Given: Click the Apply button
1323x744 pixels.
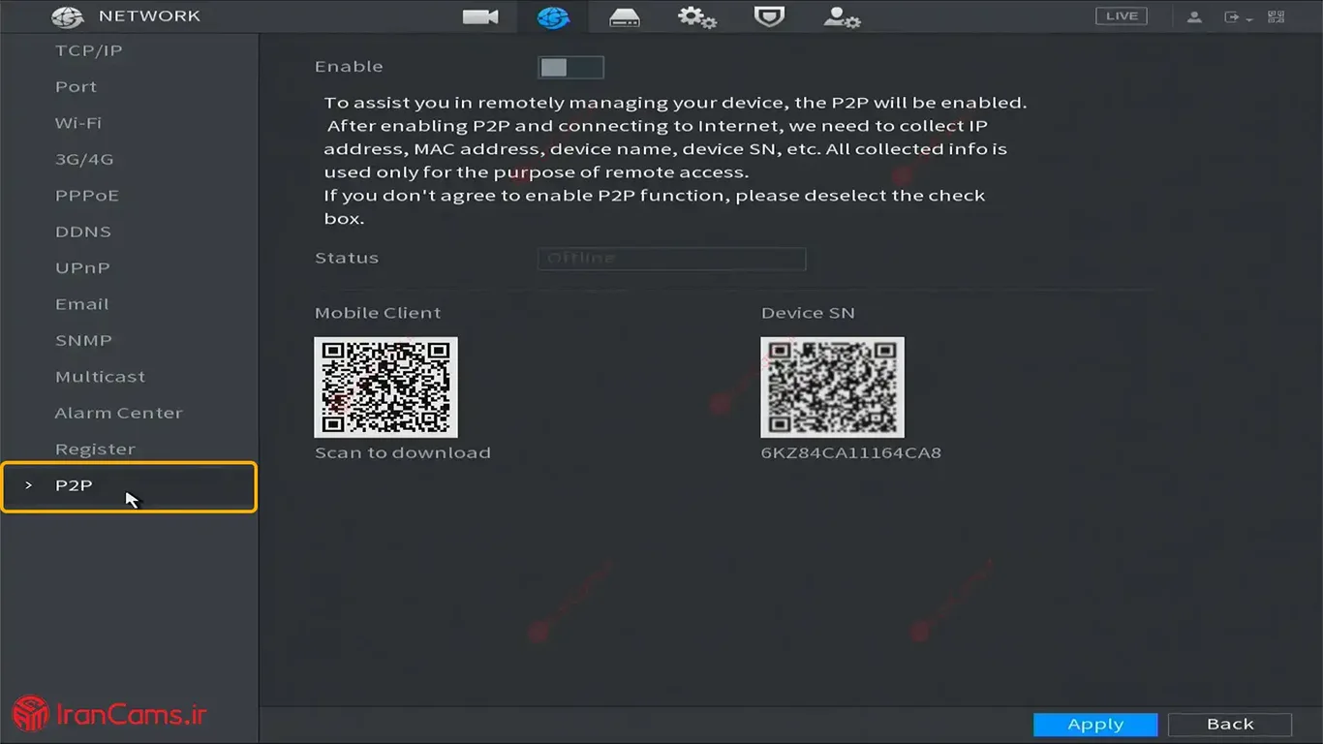Looking at the screenshot, I should coord(1095,725).
